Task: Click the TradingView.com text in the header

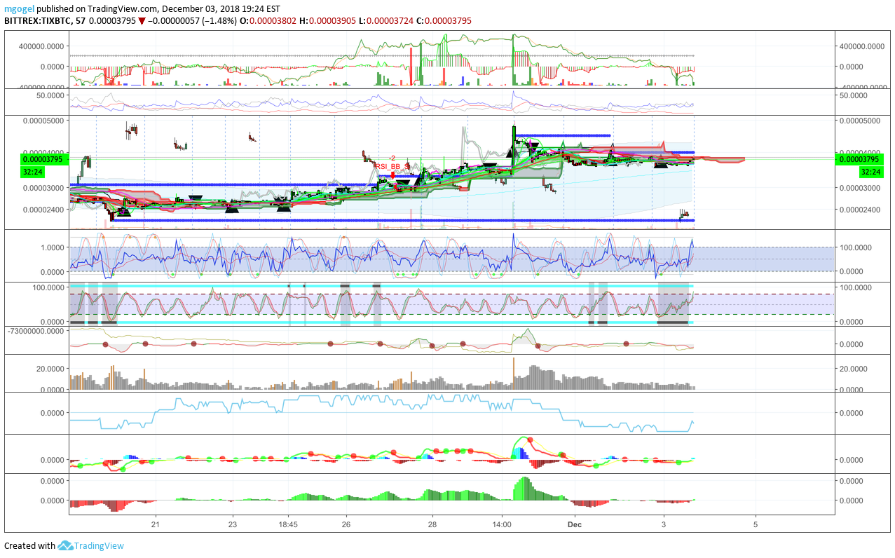Action: pos(122,9)
